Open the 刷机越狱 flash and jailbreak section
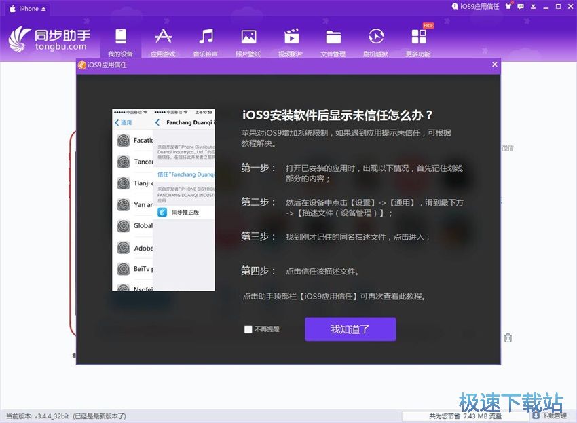 [375, 42]
